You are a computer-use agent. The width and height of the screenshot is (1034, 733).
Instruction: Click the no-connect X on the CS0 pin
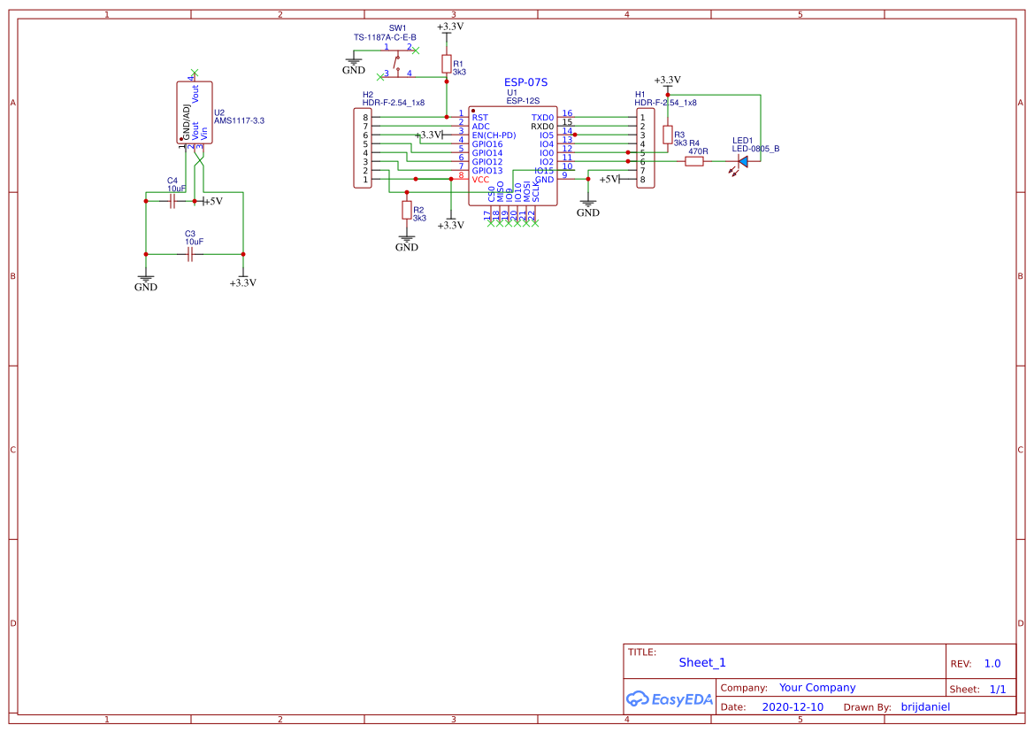tap(491, 224)
